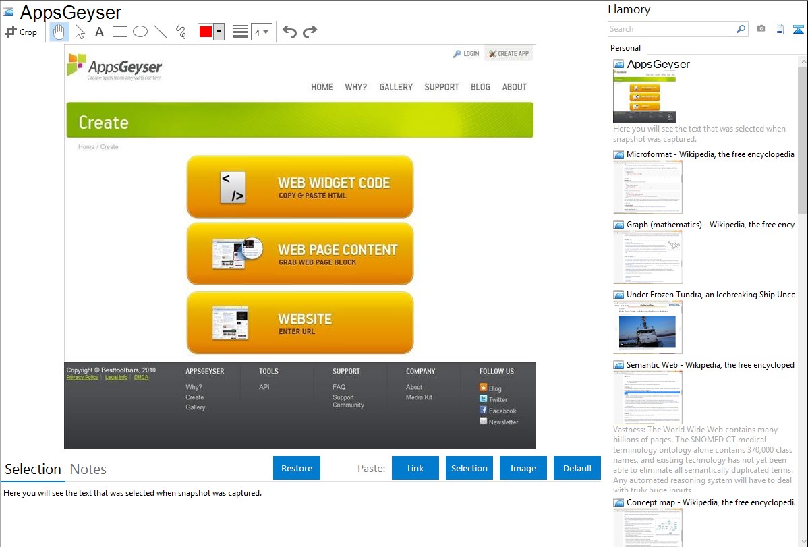Screen dimensions: 808x547
Task: Activate the hand pan tool
Action: tap(59, 32)
